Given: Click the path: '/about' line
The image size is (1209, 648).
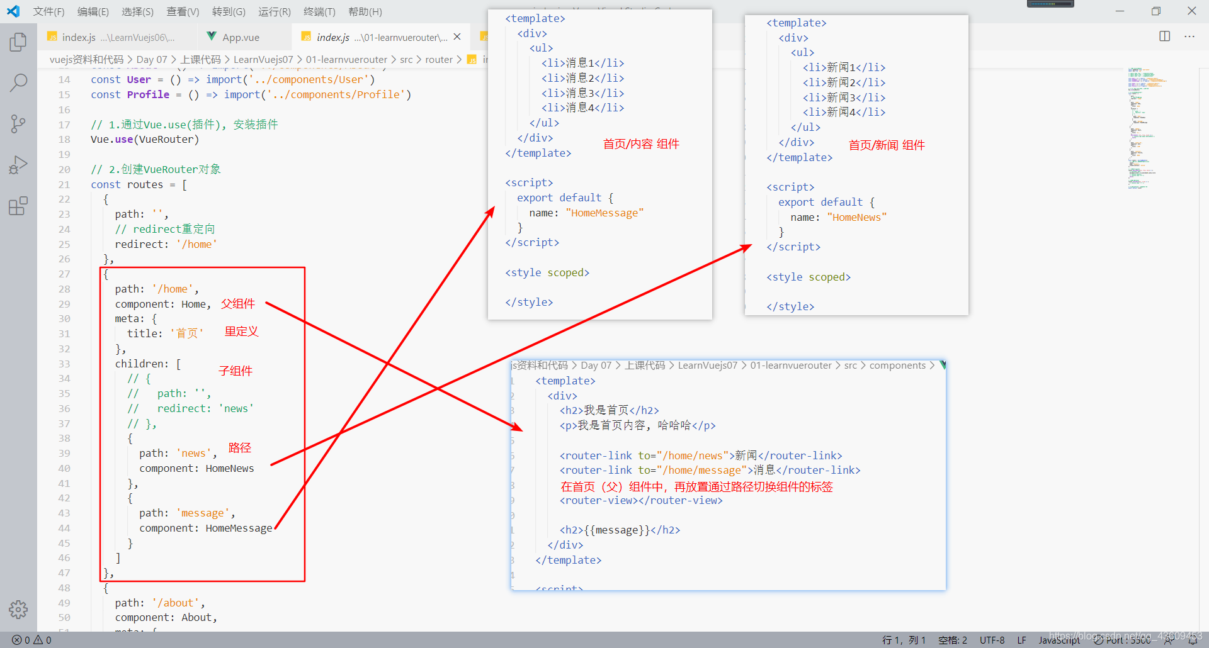Looking at the screenshot, I should point(160,603).
